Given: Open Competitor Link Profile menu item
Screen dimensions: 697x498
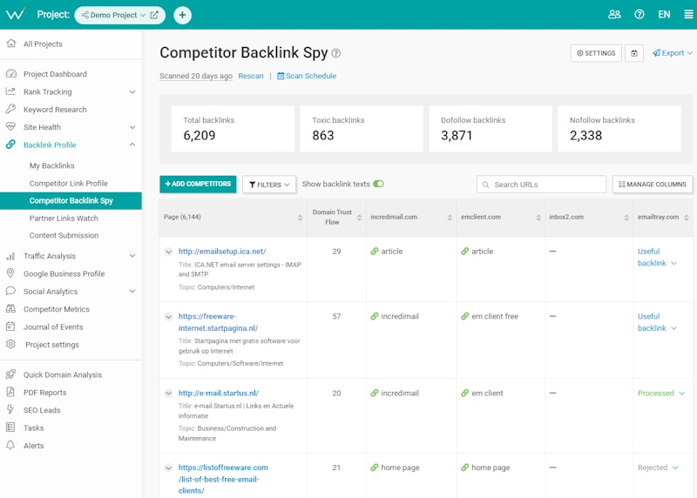Looking at the screenshot, I should click(69, 183).
